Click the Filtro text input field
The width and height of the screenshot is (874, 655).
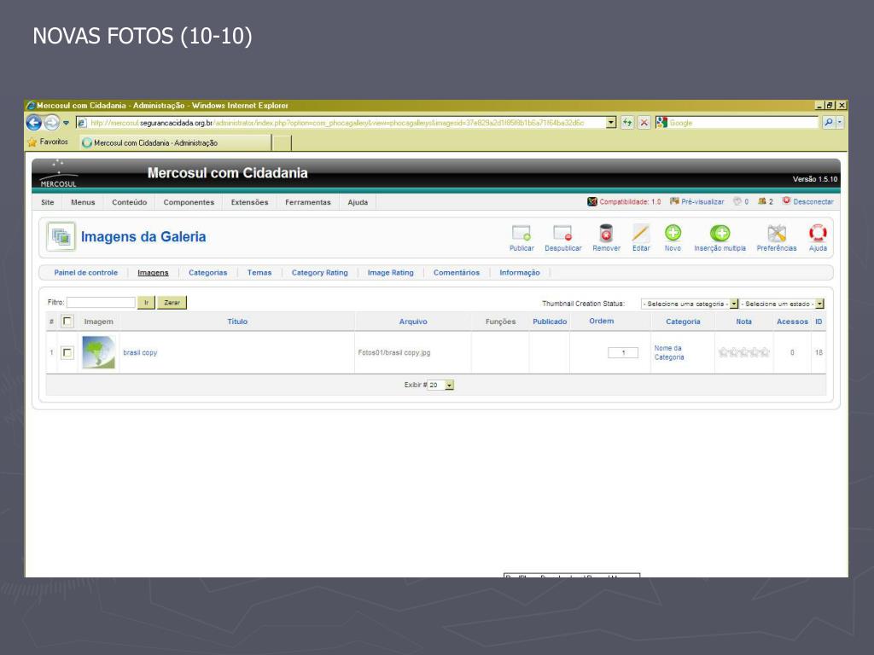[x=101, y=303]
